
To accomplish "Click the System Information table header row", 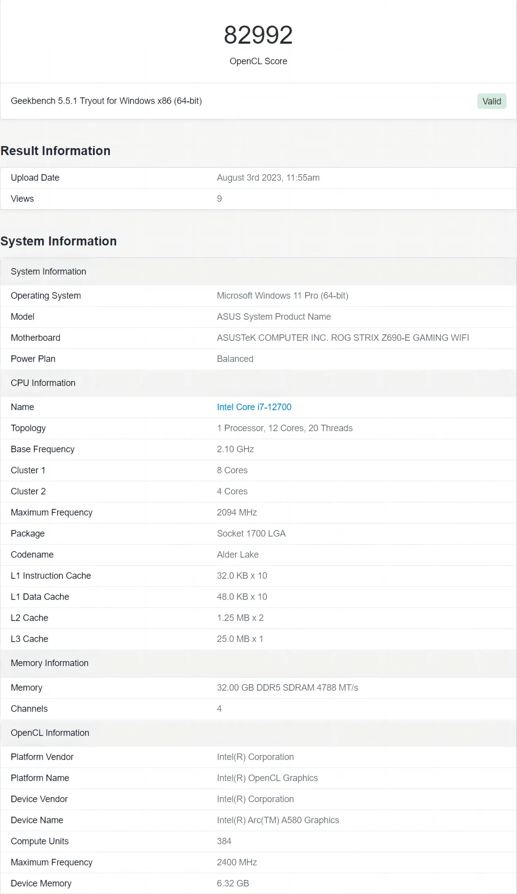I will (x=258, y=271).
